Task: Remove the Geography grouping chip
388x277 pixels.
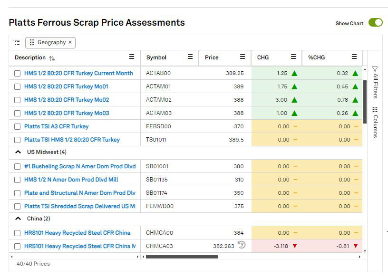Action: (70, 42)
